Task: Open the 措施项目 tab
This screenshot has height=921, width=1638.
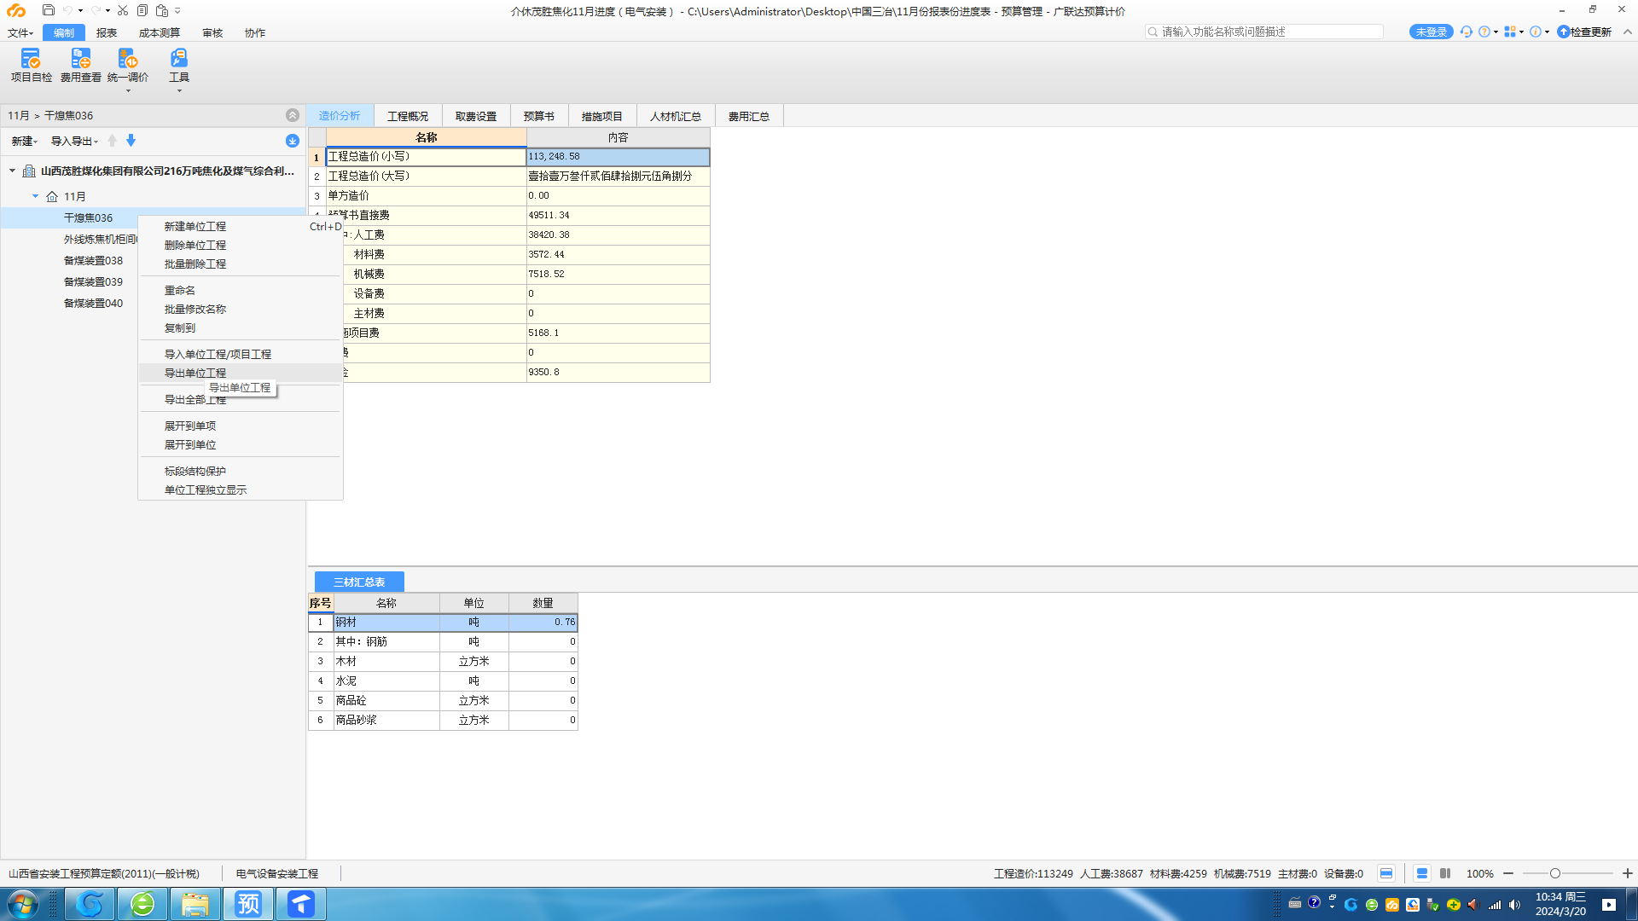Action: [602, 116]
